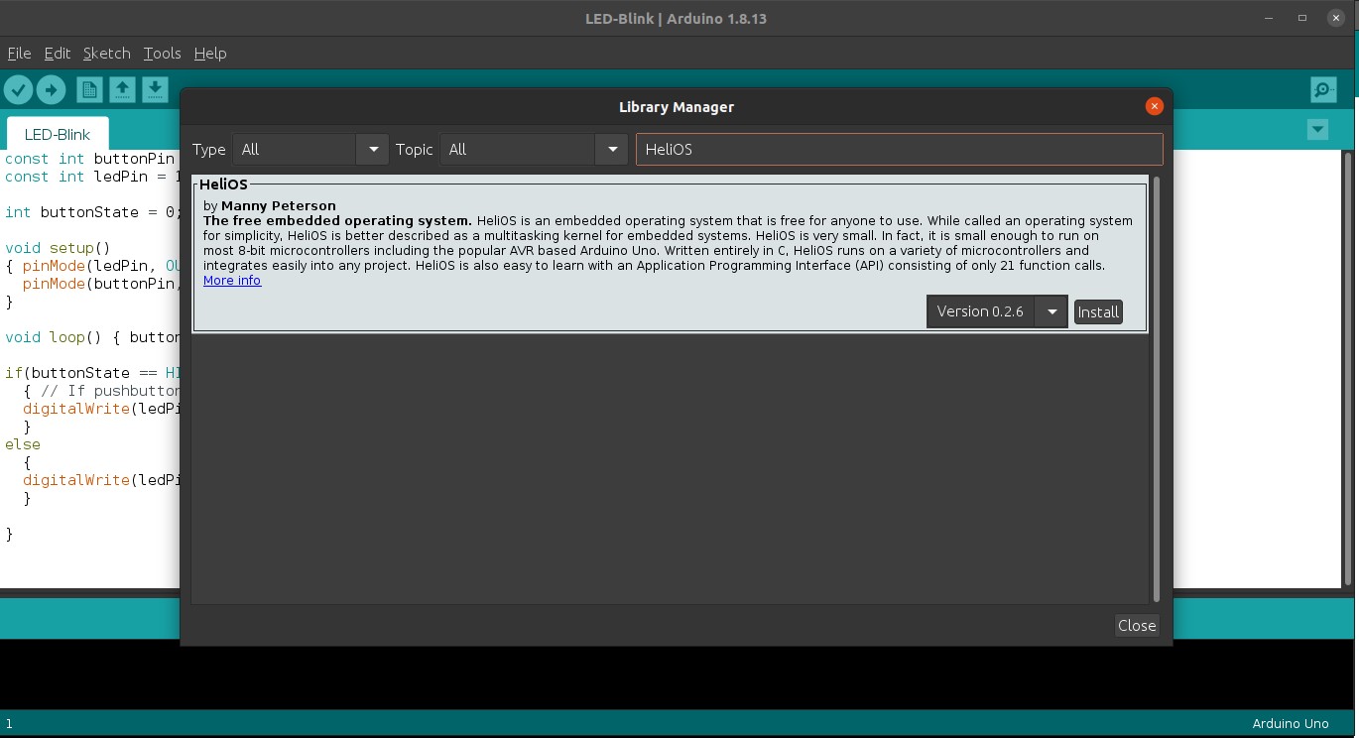Follow the More info link for HeliOS
Viewport: 1359px width, 738px height.
232,281
